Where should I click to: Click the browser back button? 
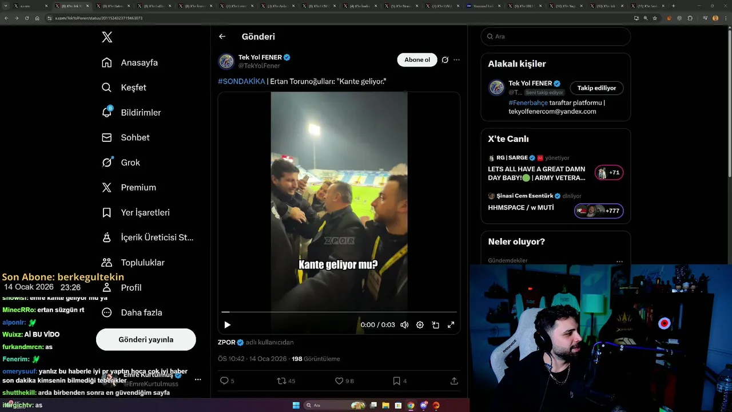[6, 18]
